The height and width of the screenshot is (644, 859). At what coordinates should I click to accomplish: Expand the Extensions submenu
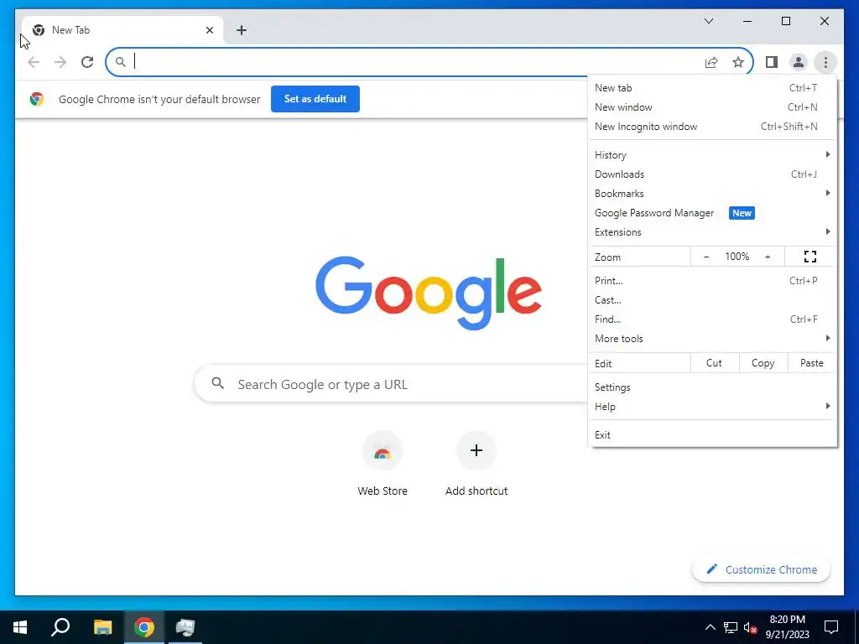(712, 232)
